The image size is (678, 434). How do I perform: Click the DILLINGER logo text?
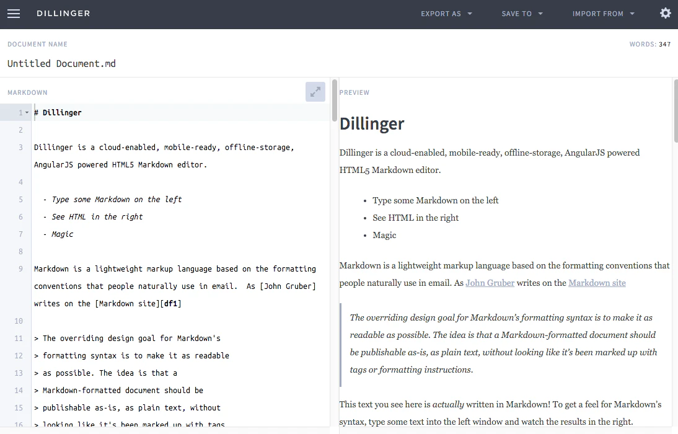[x=64, y=14]
